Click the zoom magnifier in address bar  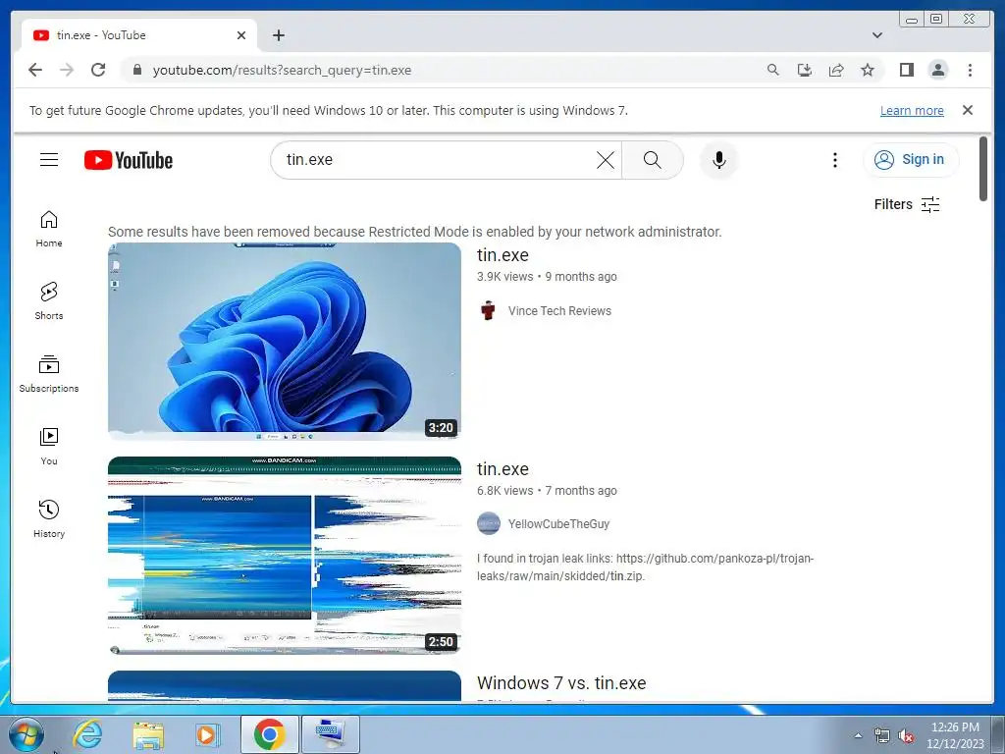[x=773, y=70]
